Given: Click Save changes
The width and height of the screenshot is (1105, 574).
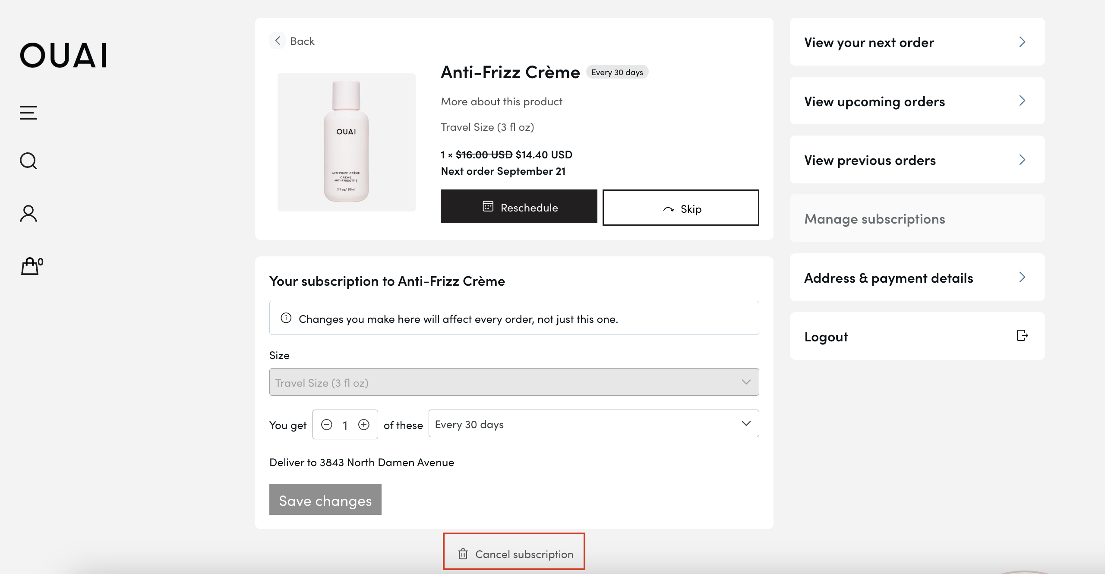Looking at the screenshot, I should [x=325, y=499].
